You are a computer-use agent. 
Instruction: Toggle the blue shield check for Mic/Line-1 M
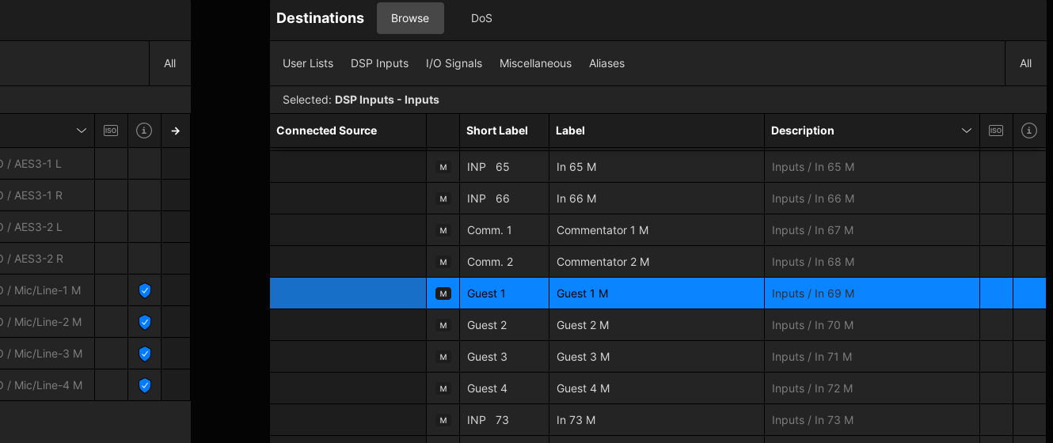[x=144, y=290]
